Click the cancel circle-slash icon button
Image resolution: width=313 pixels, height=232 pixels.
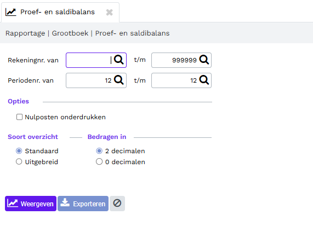point(117,204)
